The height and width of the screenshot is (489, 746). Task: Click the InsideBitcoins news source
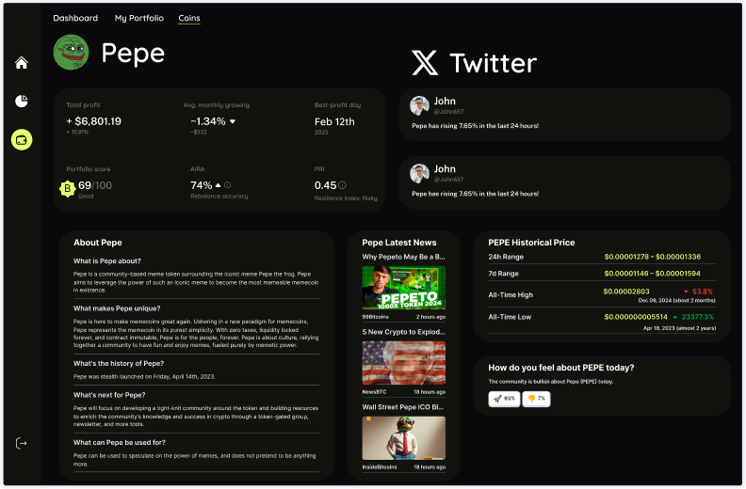click(380, 467)
